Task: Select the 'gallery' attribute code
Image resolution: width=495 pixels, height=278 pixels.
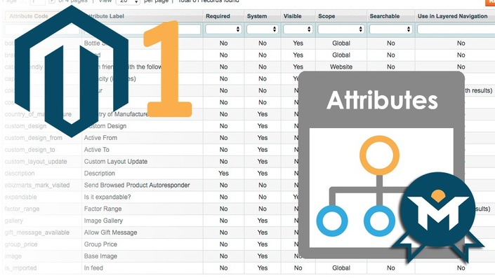Action: tap(13, 221)
